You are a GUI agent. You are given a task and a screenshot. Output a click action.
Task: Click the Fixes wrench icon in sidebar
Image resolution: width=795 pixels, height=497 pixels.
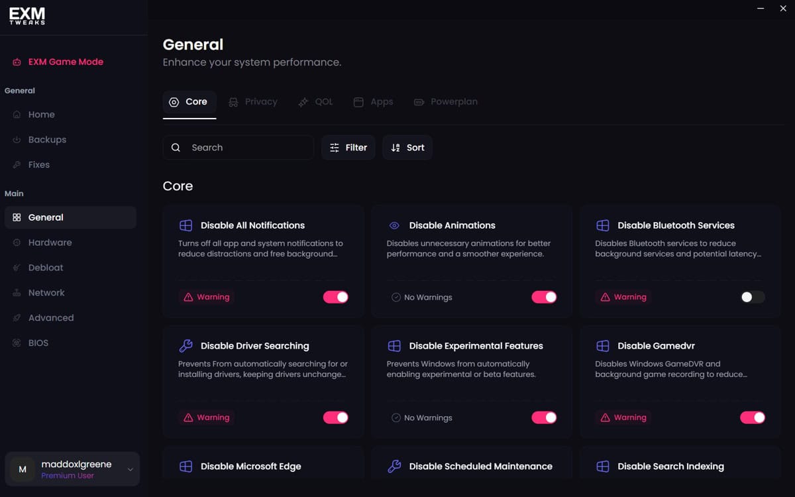point(17,165)
